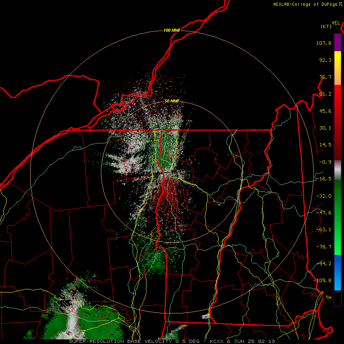Click the yellow-orange segment of the color bar
This screenshot has width=344, height=344.
(x=338, y=68)
